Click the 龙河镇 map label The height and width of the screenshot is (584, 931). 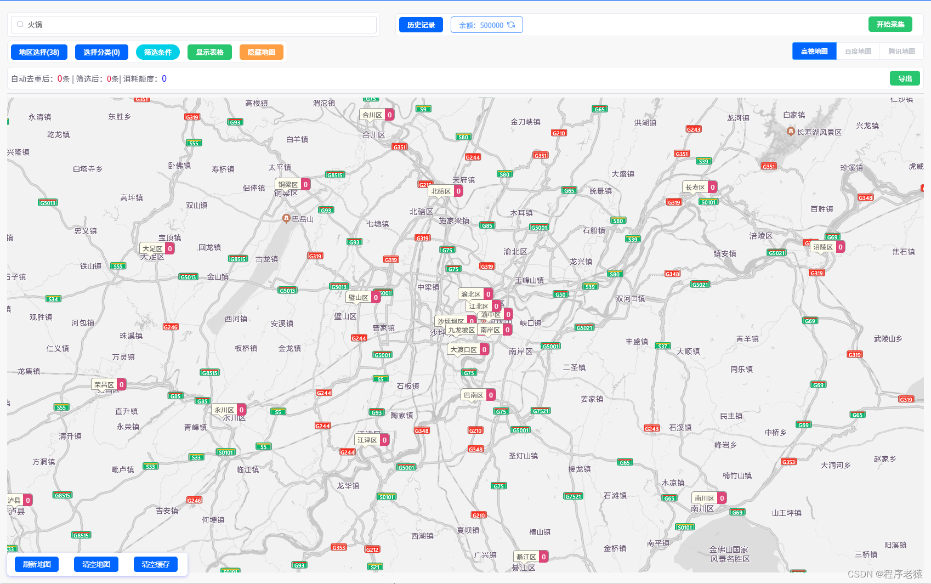tap(738, 118)
